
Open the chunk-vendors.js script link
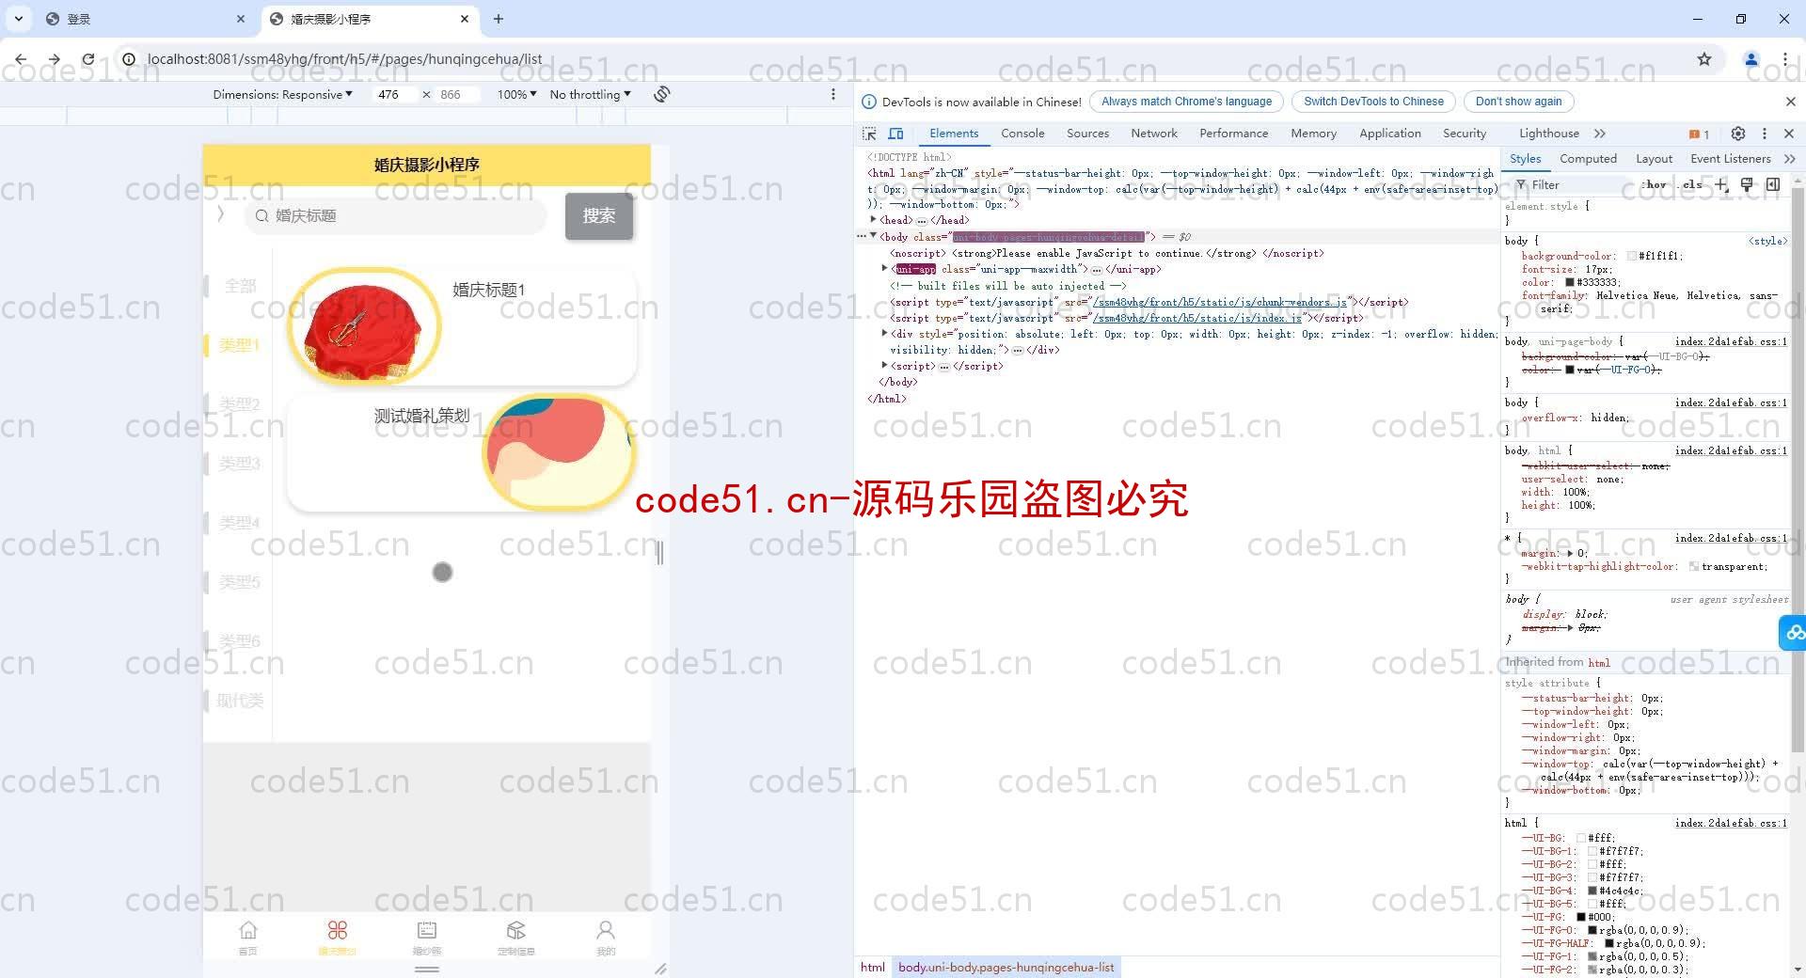pos(1220,302)
